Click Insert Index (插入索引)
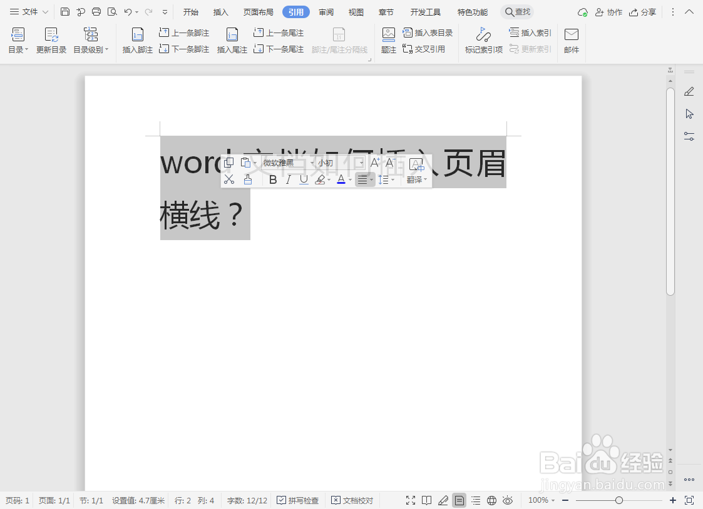 pyautogui.click(x=530, y=33)
